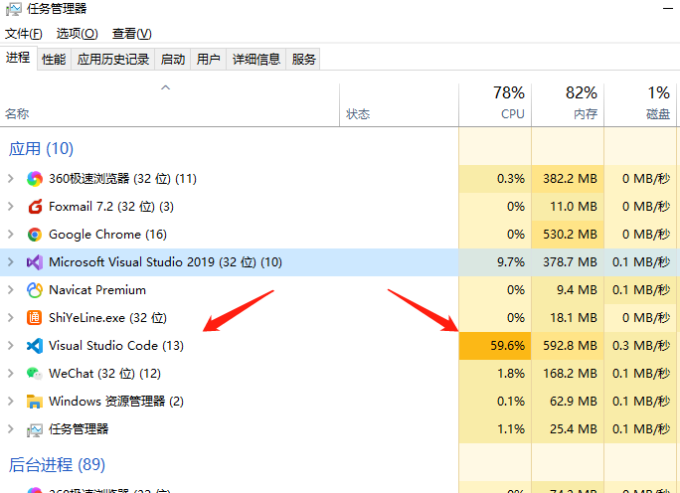The height and width of the screenshot is (493, 680).
Task: Expand the 任务管理器 process row
Action: (x=11, y=429)
